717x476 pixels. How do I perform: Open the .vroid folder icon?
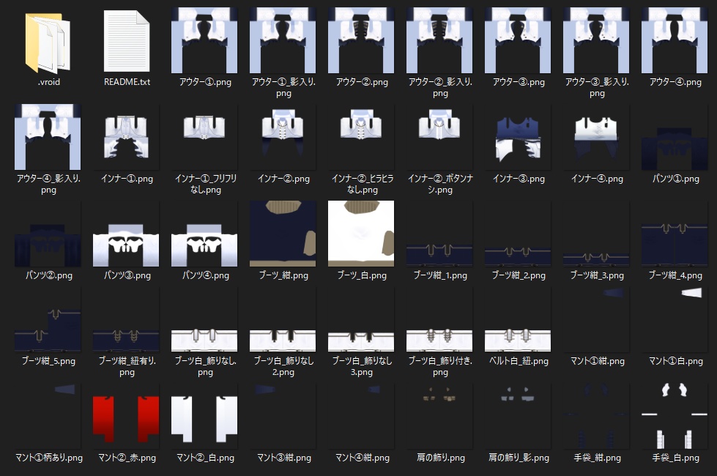[48, 42]
